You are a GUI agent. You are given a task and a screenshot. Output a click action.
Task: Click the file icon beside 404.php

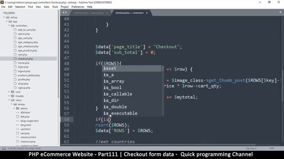18,117
